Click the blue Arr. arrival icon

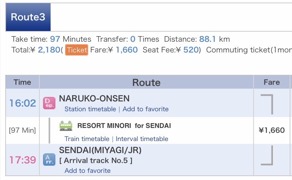tap(49, 160)
